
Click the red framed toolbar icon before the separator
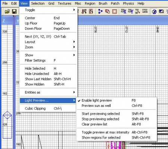91,12
